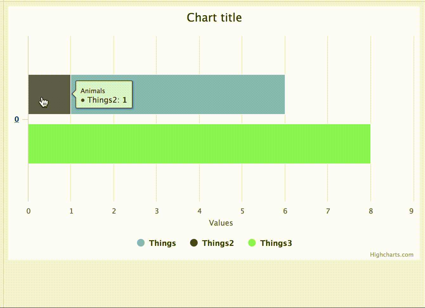The width and height of the screenshot is (425, 308).
Task: Click the Chart title text
Action: 214,17
